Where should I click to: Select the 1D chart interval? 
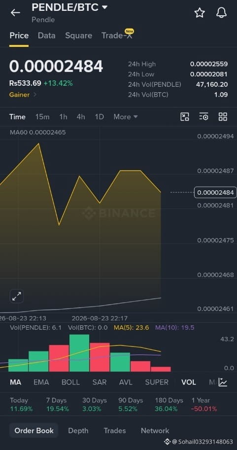tap(99, 117)
